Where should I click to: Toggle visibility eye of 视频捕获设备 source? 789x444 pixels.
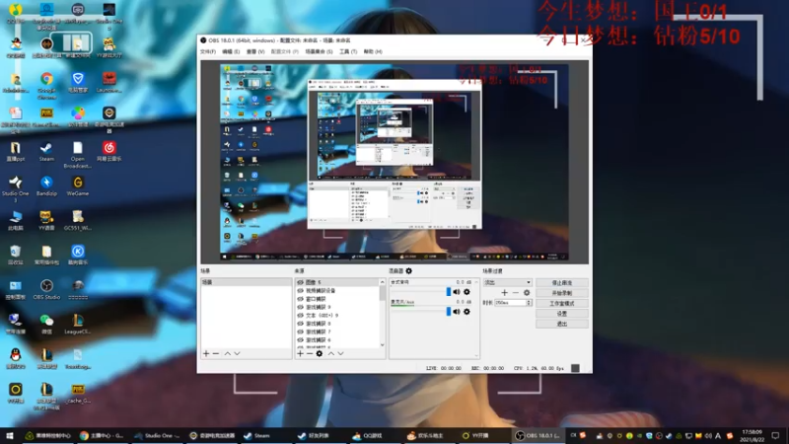pyautogui.click(x=301, y=290)
